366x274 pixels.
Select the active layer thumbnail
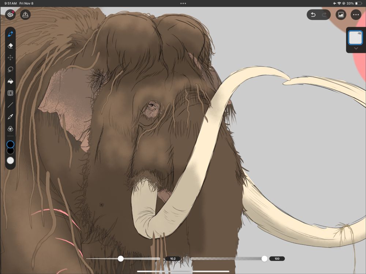point(355,38)
